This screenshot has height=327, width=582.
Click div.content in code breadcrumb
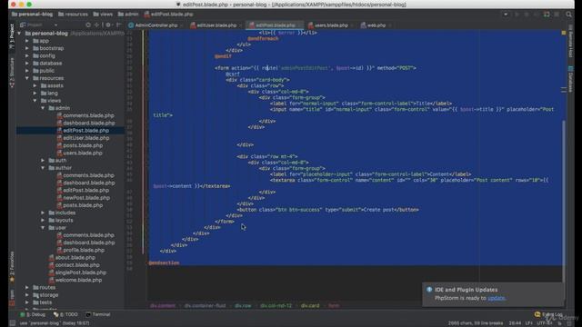pyautogui.click(x=163, y=305)
